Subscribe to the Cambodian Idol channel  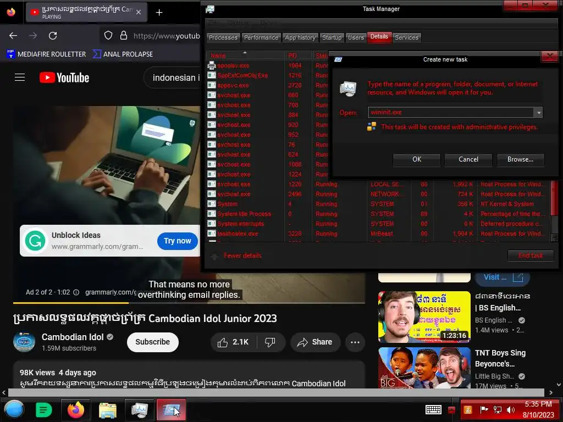point(153,342)
